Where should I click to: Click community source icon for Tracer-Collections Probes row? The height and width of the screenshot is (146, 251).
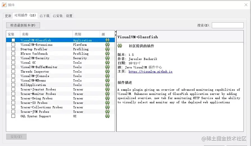tap(107, 107)
